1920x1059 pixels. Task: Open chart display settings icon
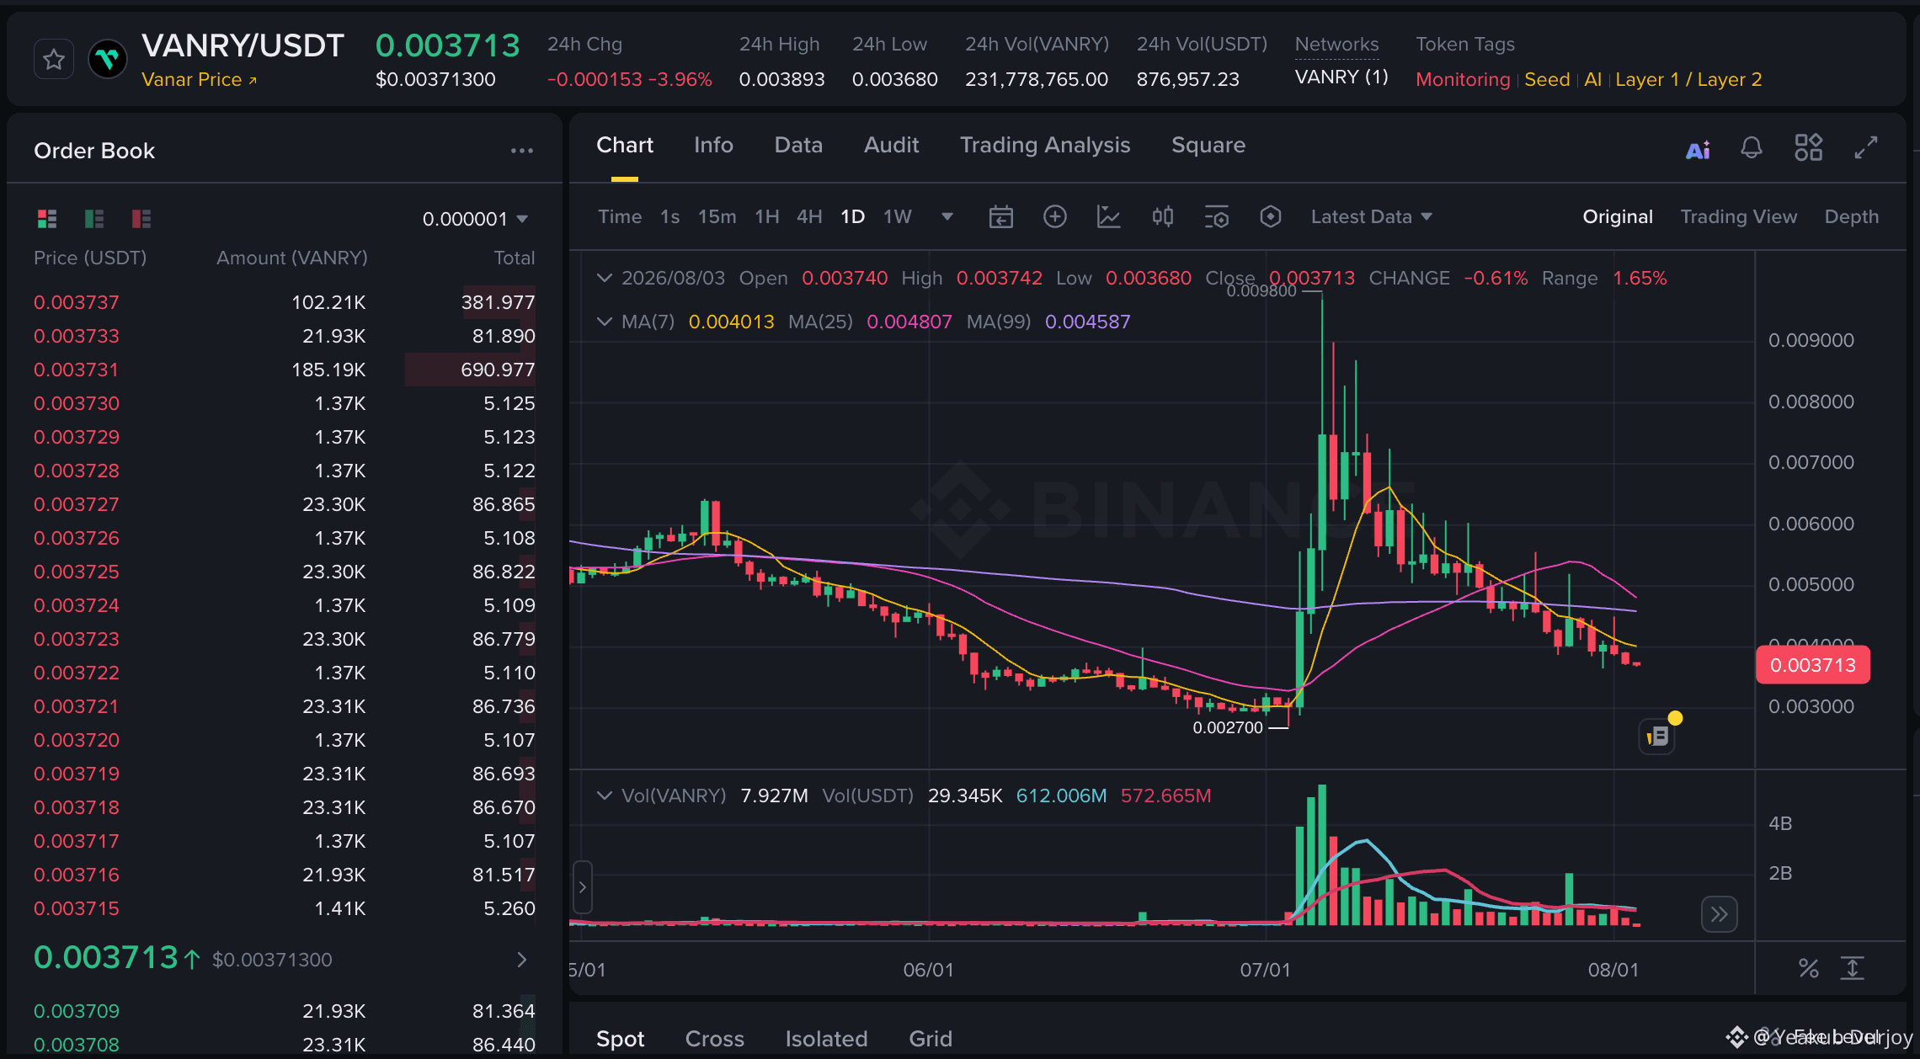pos(1217,216)
